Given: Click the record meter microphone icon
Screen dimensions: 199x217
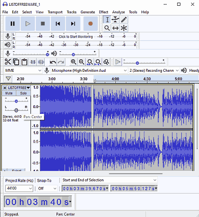Looking at the screenshot, I should pyautogui.click(x=8, y=36).
